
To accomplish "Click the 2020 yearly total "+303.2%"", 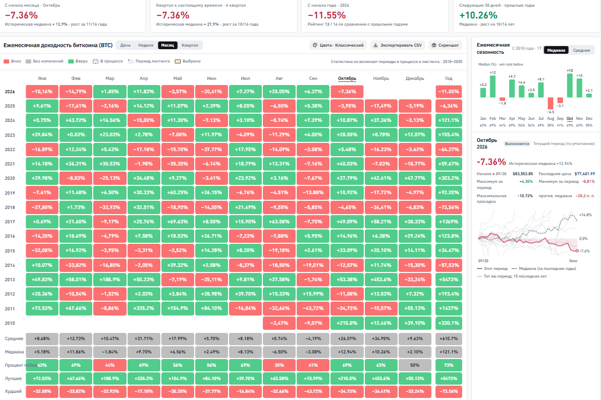I will coord(449,178).
